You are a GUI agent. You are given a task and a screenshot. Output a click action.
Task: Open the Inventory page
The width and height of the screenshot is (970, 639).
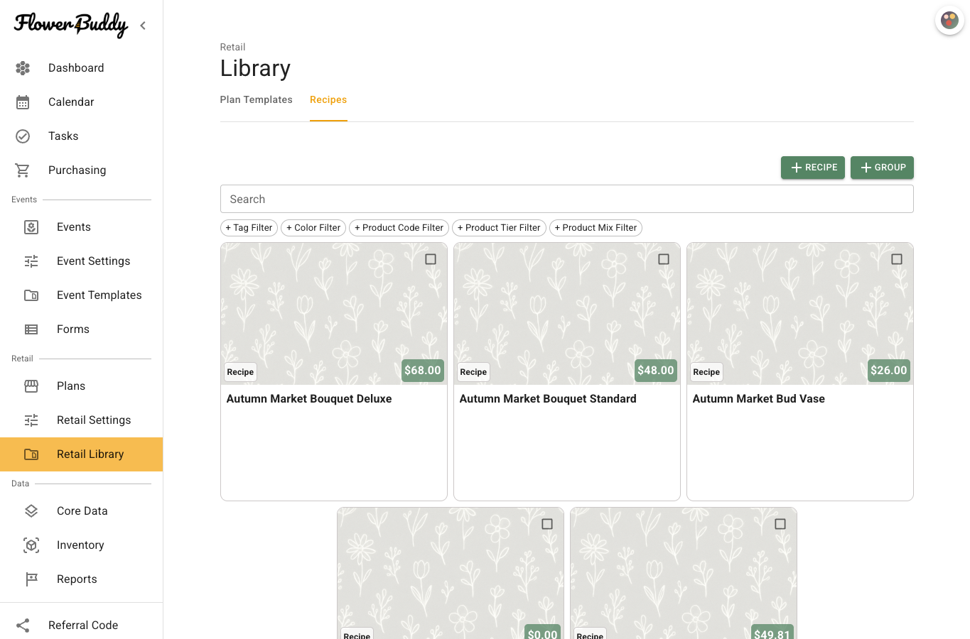tap(81, 545)
